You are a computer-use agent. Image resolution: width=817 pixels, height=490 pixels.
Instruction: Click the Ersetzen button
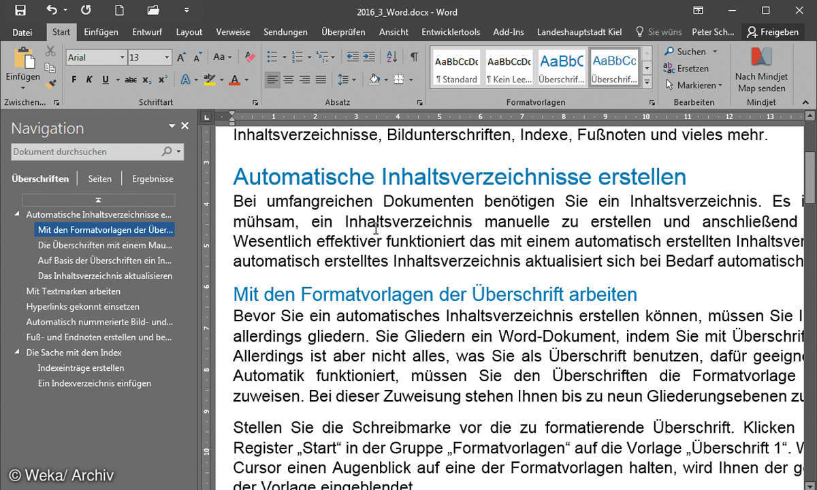coord(687,68)
